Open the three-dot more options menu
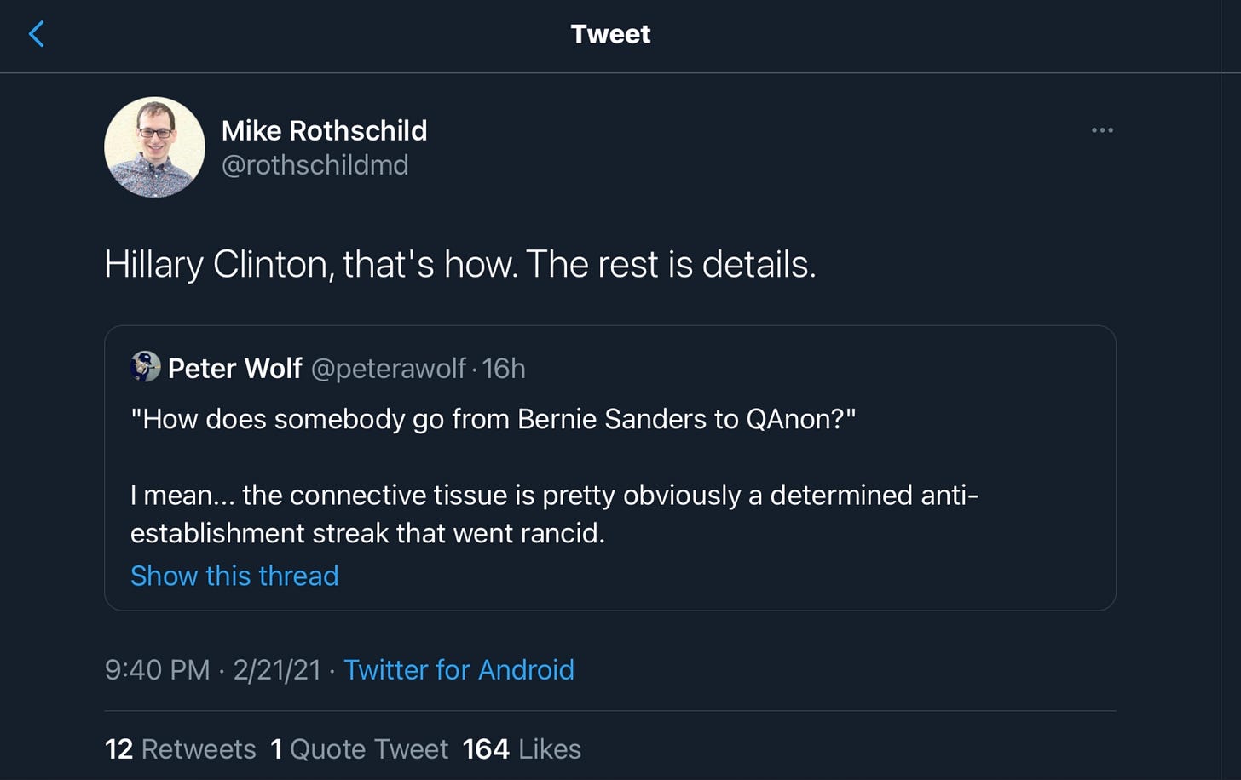Viewport: 1241px width, 780px height. 1102,130
